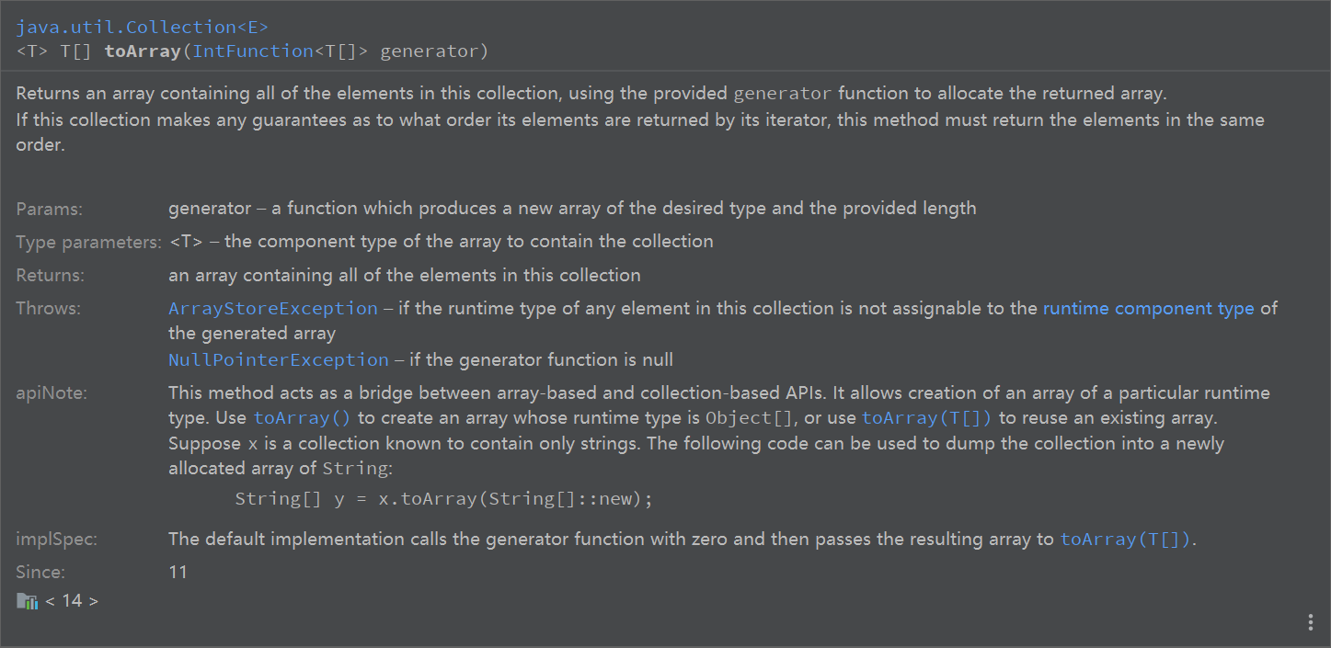Click the implSpec section label
This screenshot has width=1331, height=648.
point(57,540)
